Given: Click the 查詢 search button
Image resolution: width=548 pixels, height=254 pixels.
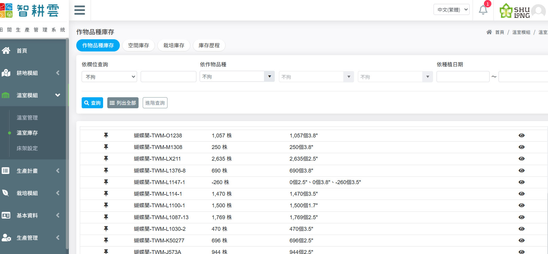Looking at the screenshot, I should (92, 103).
